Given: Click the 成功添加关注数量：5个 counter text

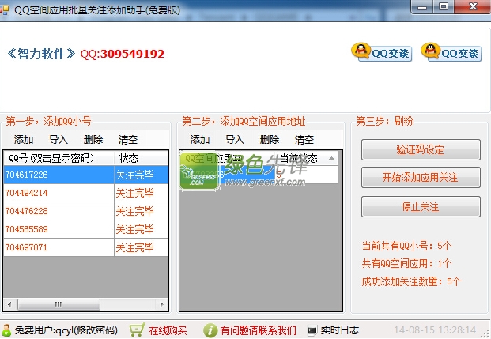Looking at the screenshot, I should pyautogui.click(x=411, y=281).
